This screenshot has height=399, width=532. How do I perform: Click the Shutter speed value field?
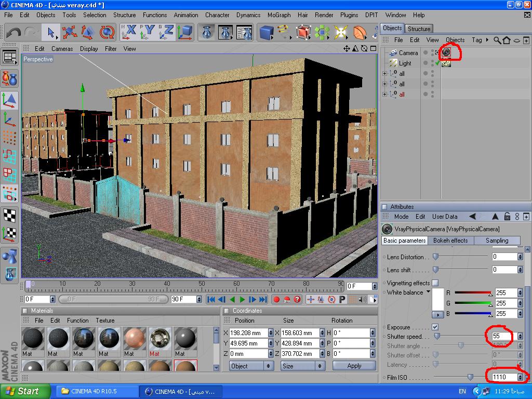[504, 336]
